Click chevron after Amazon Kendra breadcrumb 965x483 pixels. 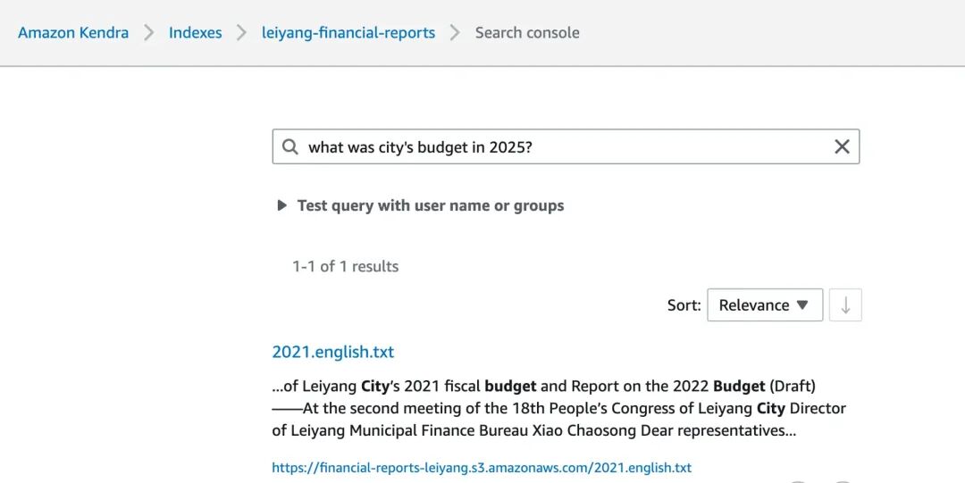click(149, 33)
